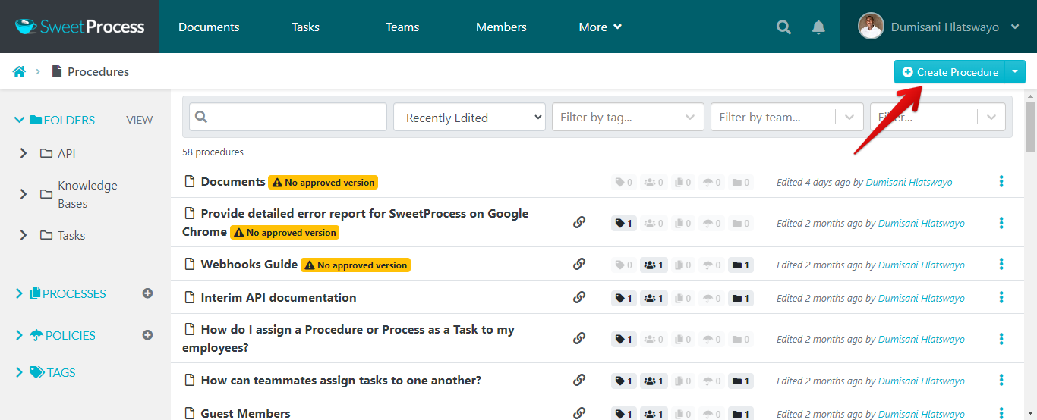1037x420 pixels.
Task: Add a new policy with plus icon
Action: [x=148, y=335]
